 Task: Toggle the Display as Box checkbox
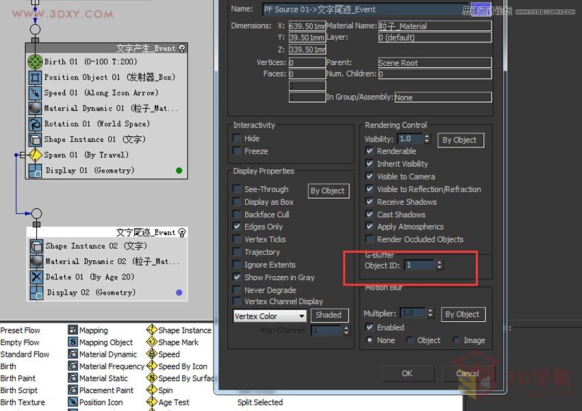pyautogui.click(x=236, y=201)
